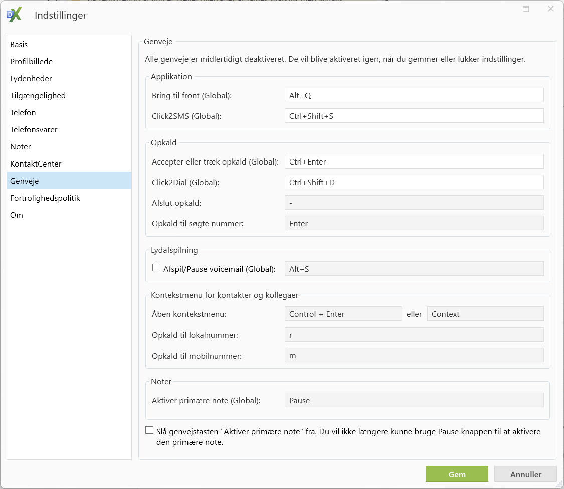
Task: Select the Accepter eller træk opkald field
Action: (414, 161)
